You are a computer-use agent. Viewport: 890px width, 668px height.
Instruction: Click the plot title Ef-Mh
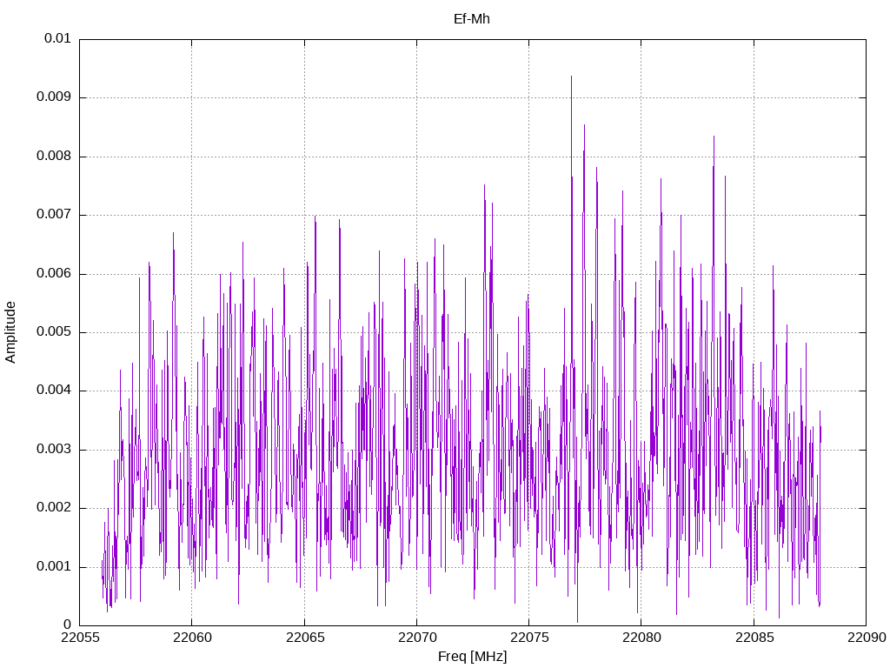click(x=472, y=19)
